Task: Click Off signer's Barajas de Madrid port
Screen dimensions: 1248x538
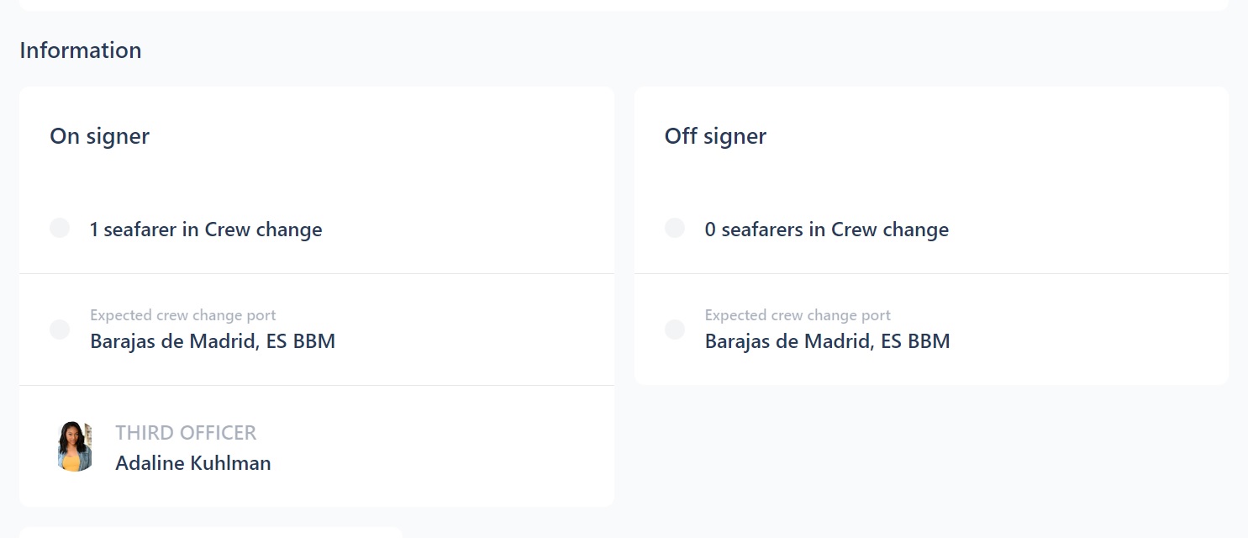Action: pyautogui.click(x=827, y=341)
